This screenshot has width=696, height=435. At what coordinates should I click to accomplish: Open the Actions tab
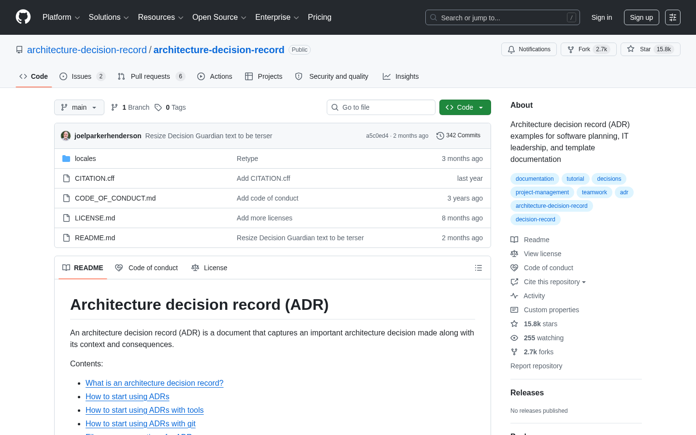[x=215, y=76]
